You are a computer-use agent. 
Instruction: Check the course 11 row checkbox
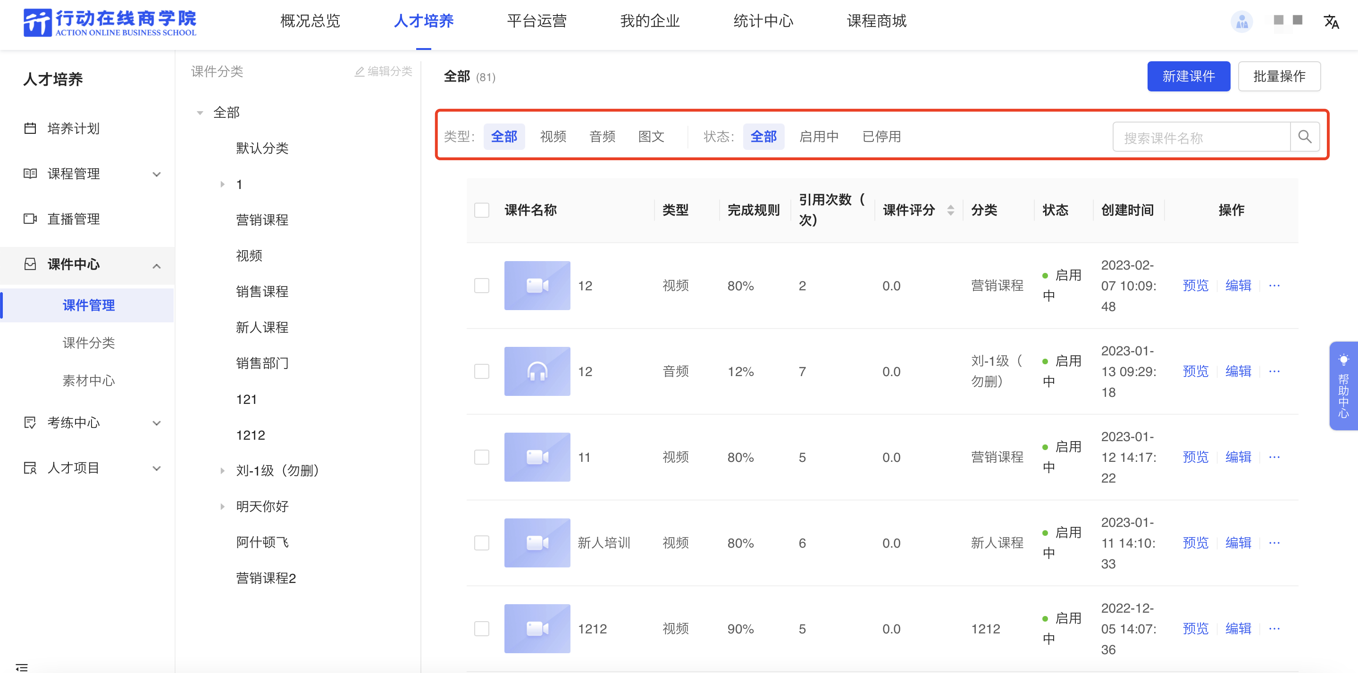click(x=482, y=457)
